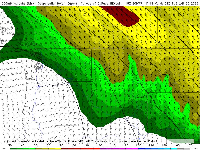200x150 pixels.
Task: Click the '60' value on the color scale
Action: (x=48, y=145)
